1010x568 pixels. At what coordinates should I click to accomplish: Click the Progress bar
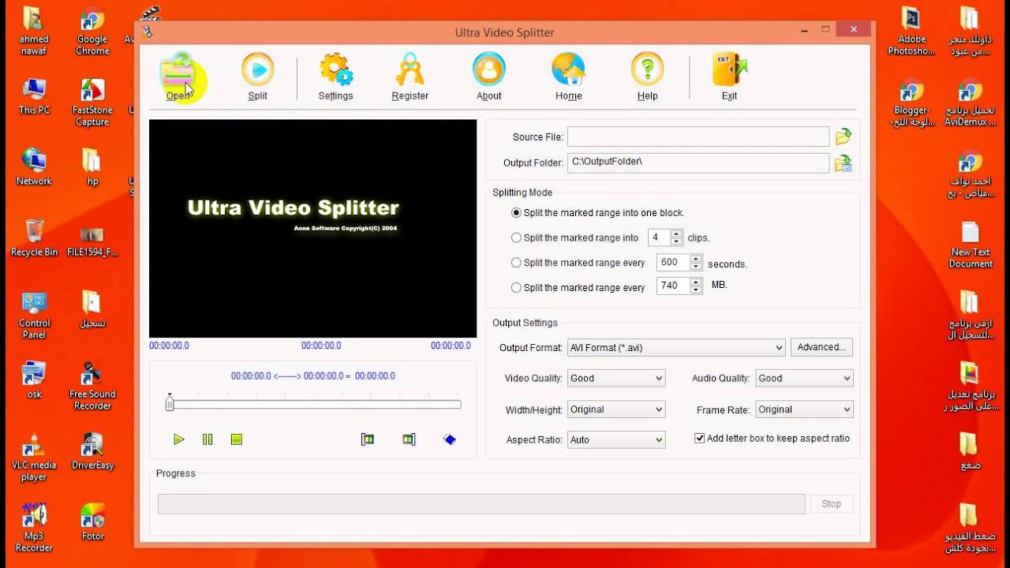[481, 504]
